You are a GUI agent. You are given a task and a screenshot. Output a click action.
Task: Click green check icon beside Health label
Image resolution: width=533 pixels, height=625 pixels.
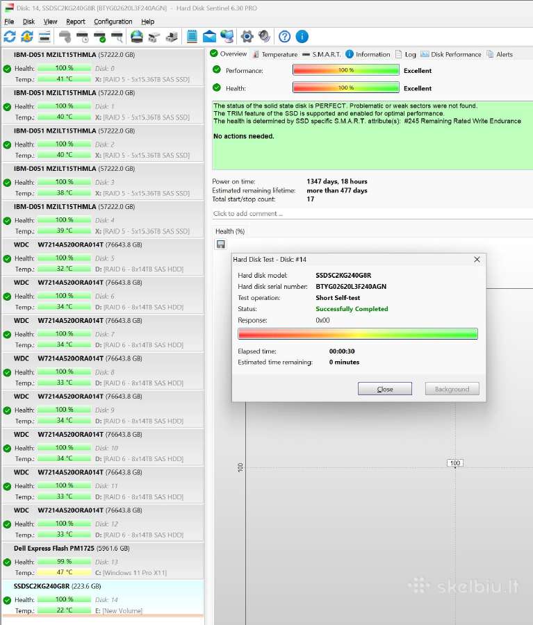(217, 87)
